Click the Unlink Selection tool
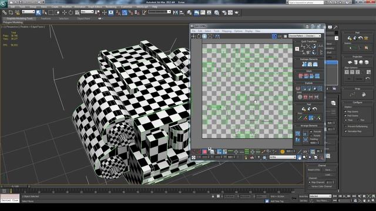The height and width of the screenshot is (211, 376). tap(11, 12)
